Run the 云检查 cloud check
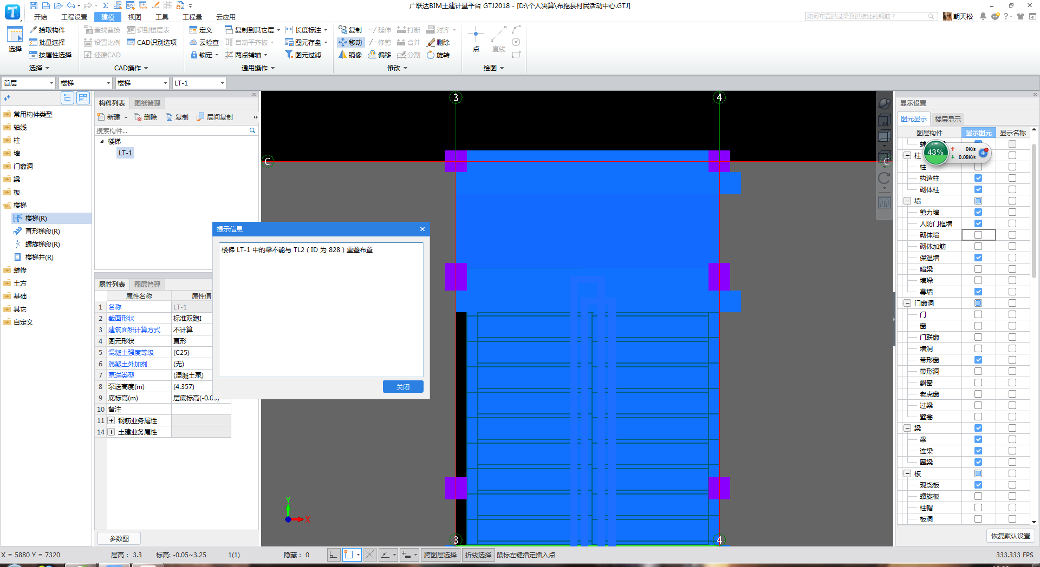The height and width of the screenshot is (567, 1040). pyautogui.click(x=204, y=42)
